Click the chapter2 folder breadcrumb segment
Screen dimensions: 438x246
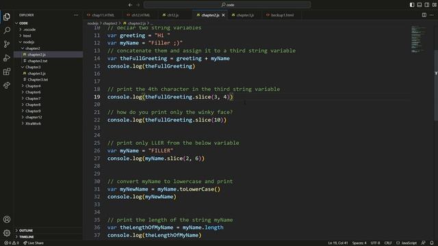pos(109,23)
